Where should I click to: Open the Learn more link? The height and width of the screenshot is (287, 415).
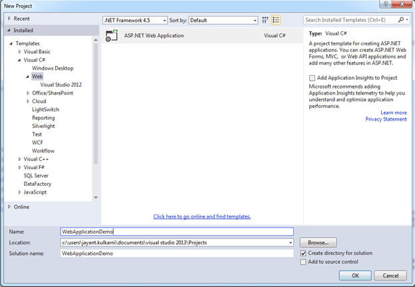(x=394, y=113)
